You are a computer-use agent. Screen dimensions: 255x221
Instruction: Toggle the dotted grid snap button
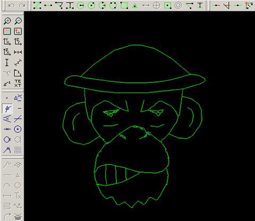click(x=18, y=150)
